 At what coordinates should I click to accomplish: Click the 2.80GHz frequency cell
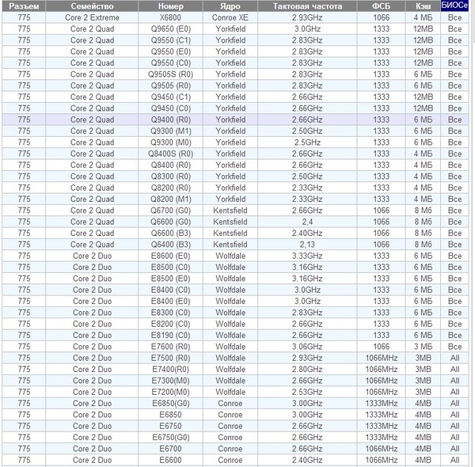(307, 370)
